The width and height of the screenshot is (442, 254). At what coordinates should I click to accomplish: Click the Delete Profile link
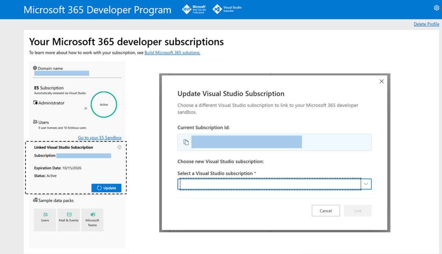[x=426, y=24]
